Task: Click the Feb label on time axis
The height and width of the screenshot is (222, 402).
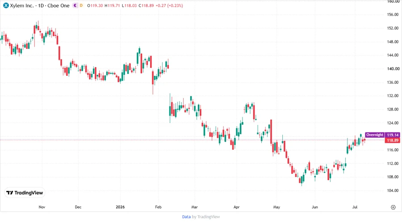Action: (158, 207)
